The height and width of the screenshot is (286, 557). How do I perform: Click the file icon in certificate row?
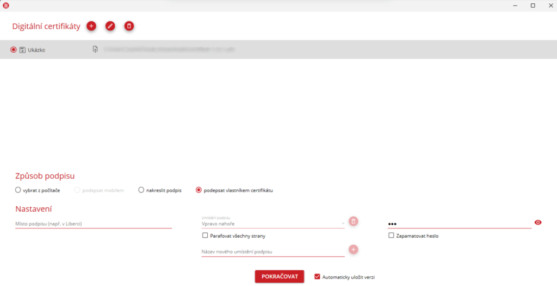tap(95, 49)
